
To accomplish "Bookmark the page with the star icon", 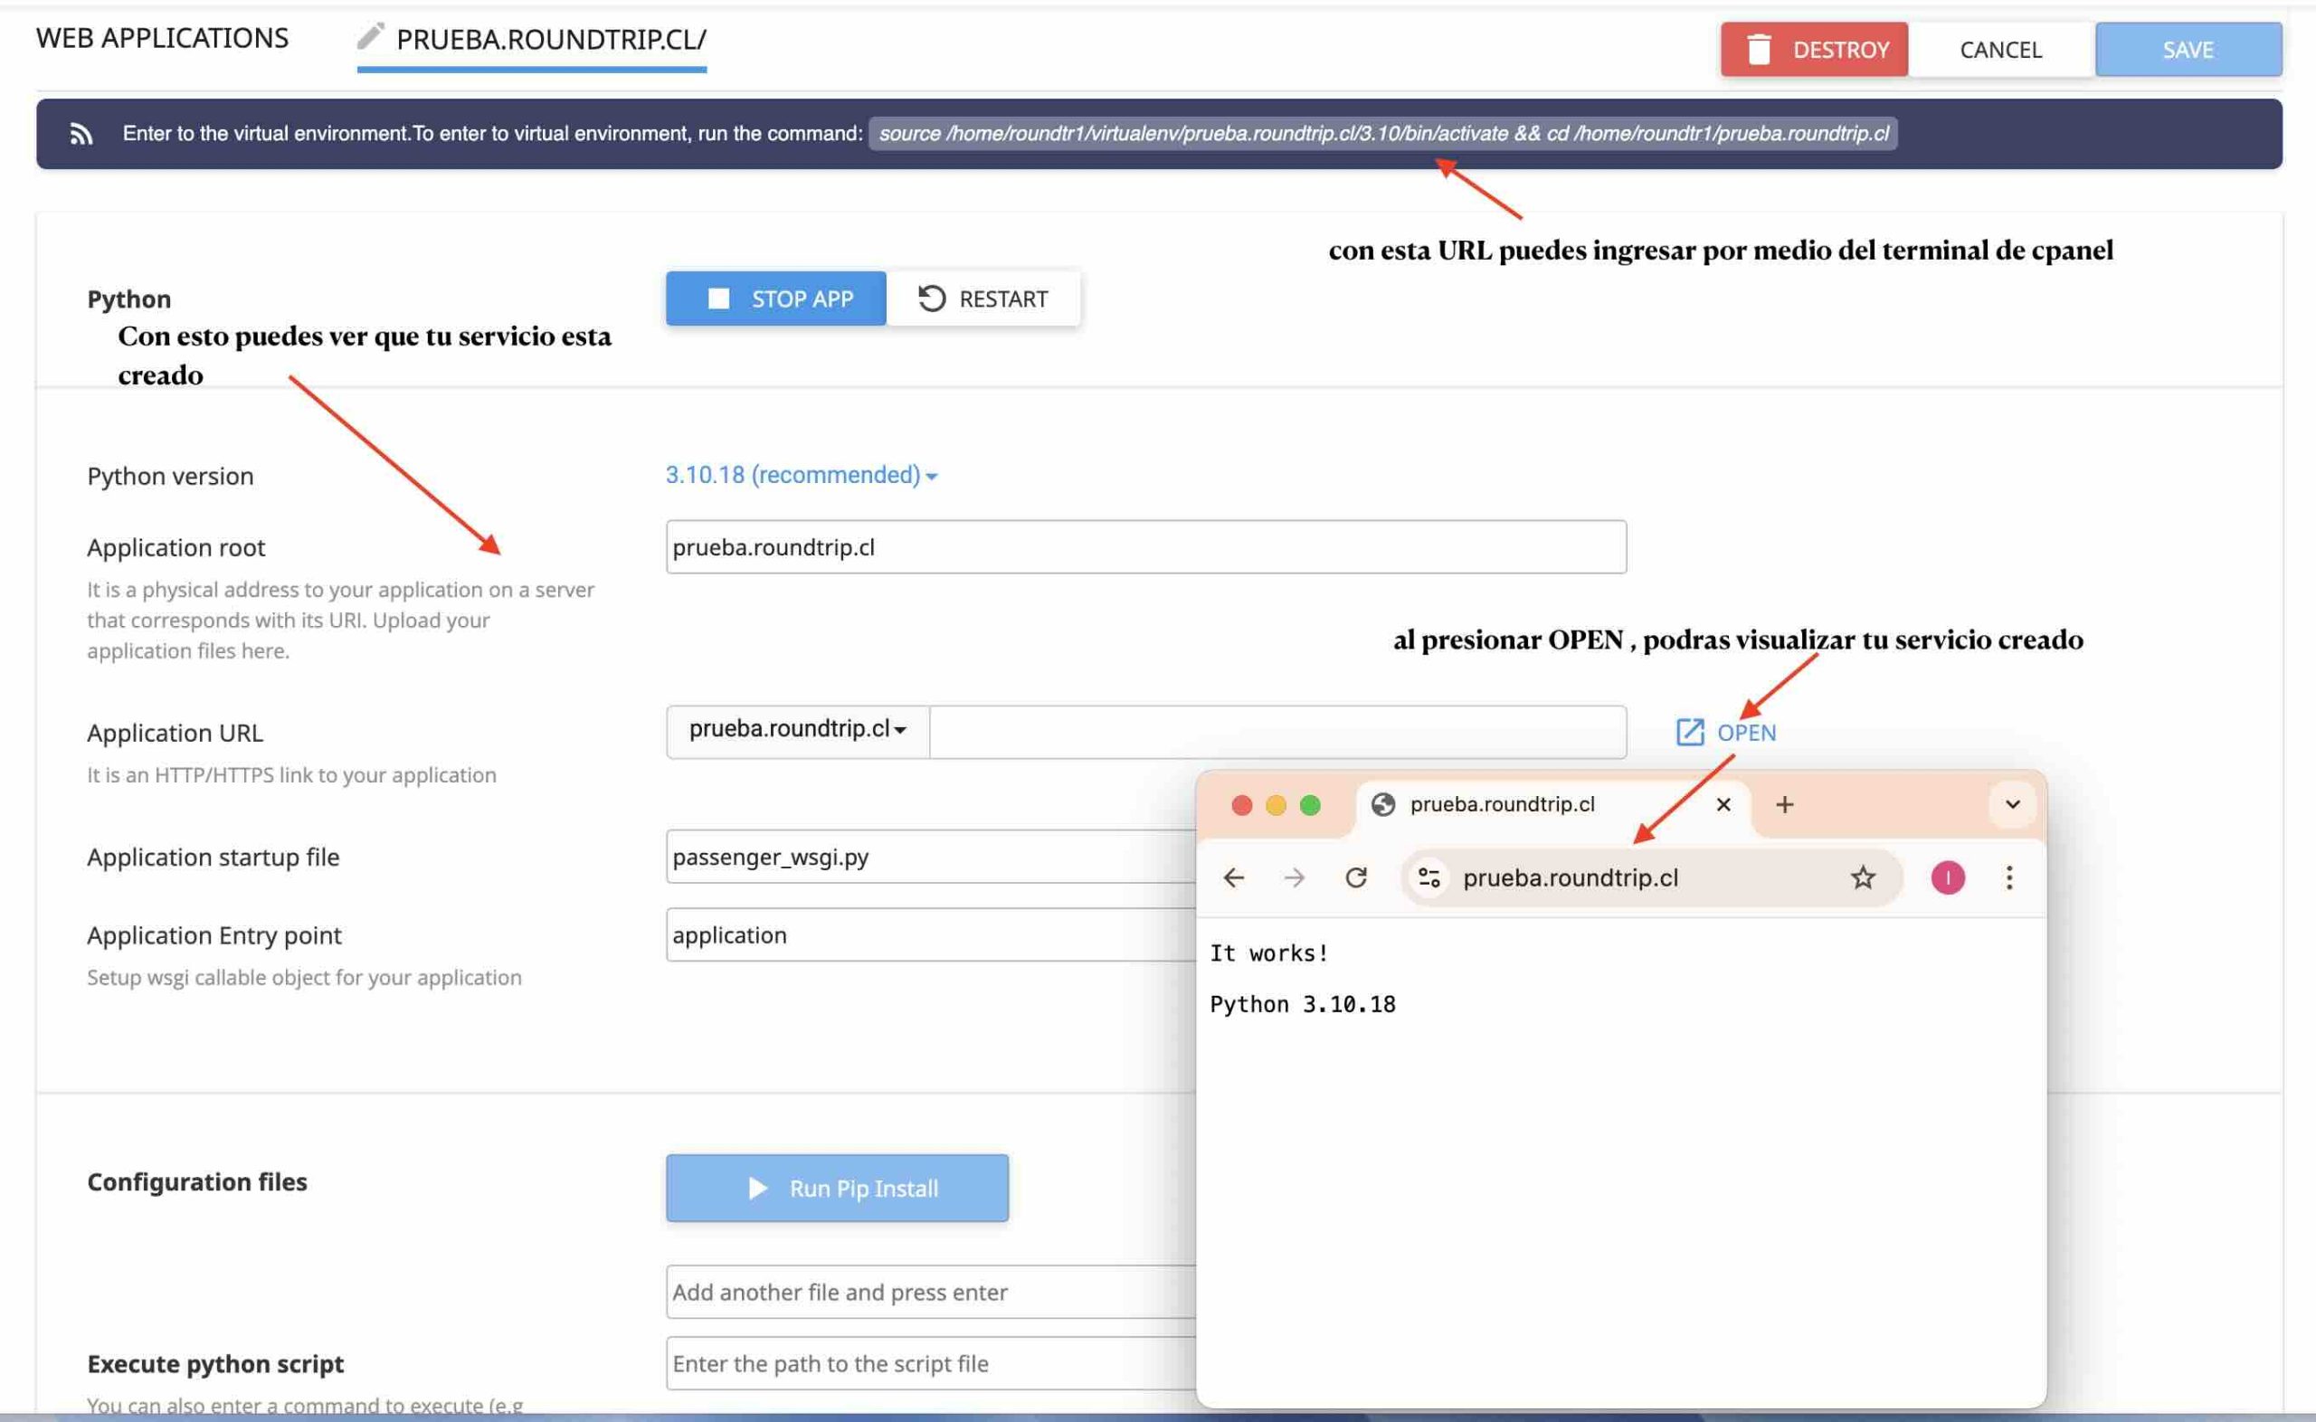I will (1862, 877).
